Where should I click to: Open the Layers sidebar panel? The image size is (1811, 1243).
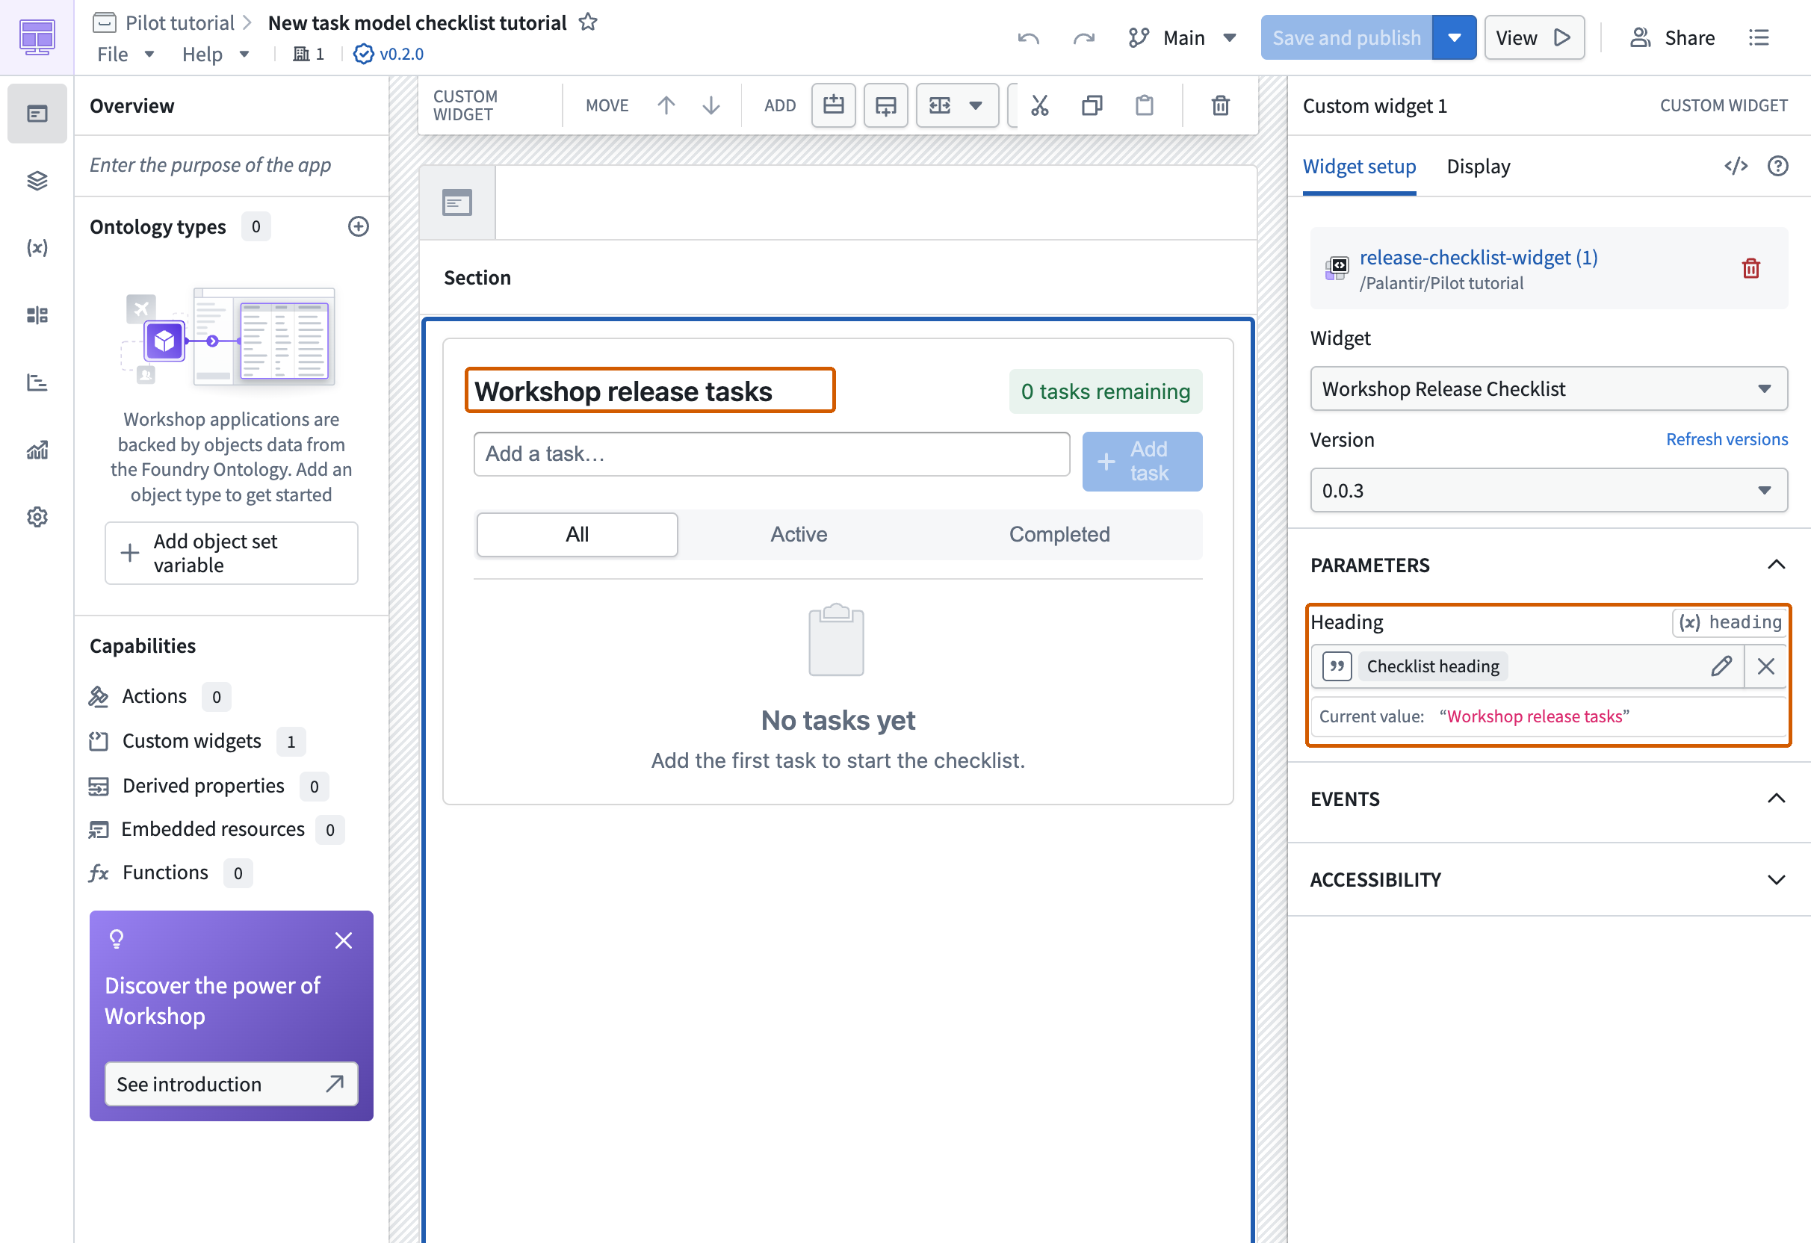point(37,181)
